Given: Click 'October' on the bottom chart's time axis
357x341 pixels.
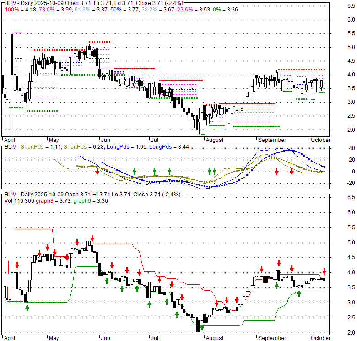Looking at the screenshot, I should (x=320, y=338).
